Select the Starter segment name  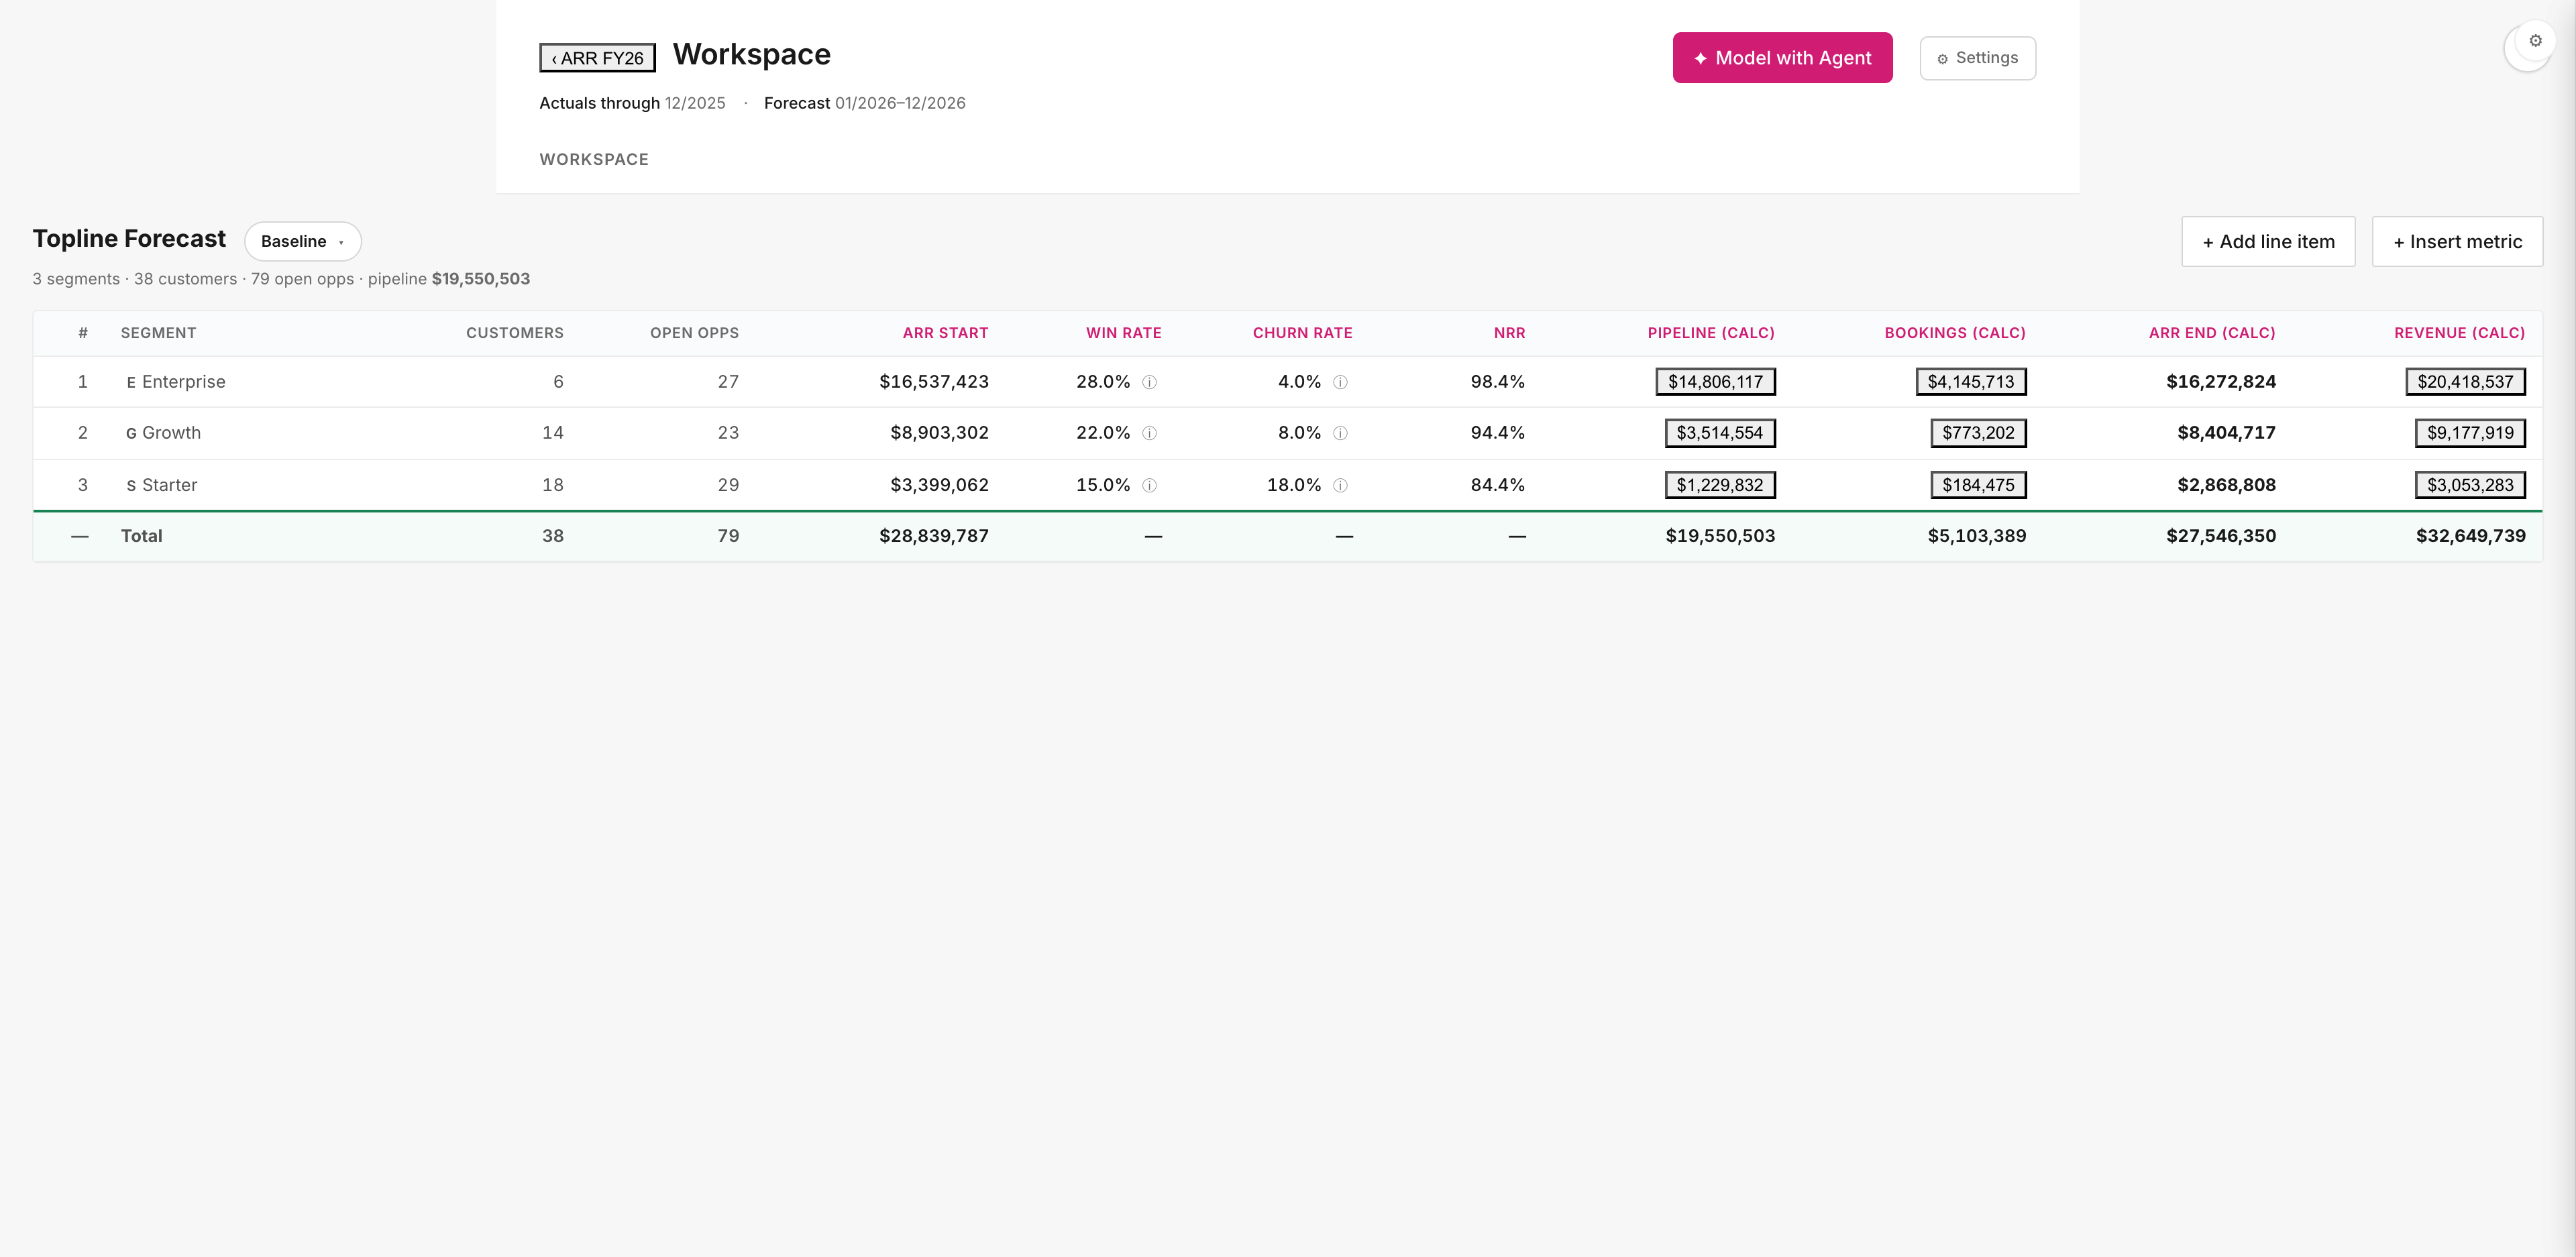click(x=169, y=485)
